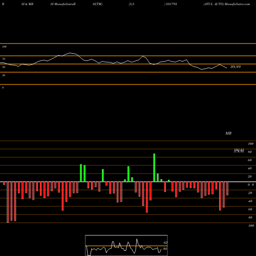
Task: Click the RSI value 39.89 label
Action: pyautogui.click(x=236, y=67)
